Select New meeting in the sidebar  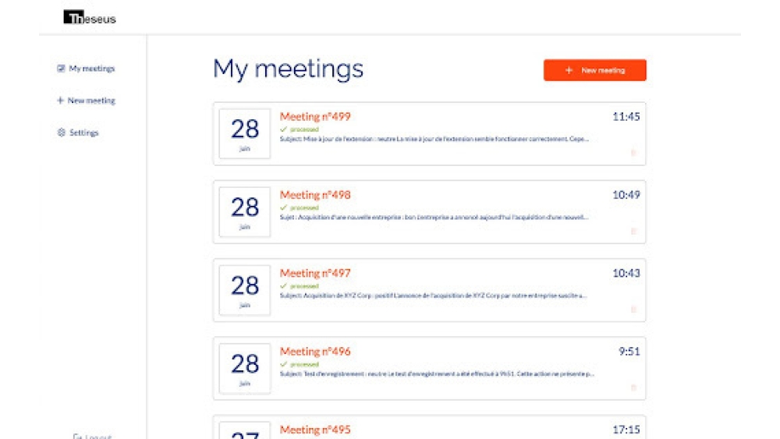91,101
